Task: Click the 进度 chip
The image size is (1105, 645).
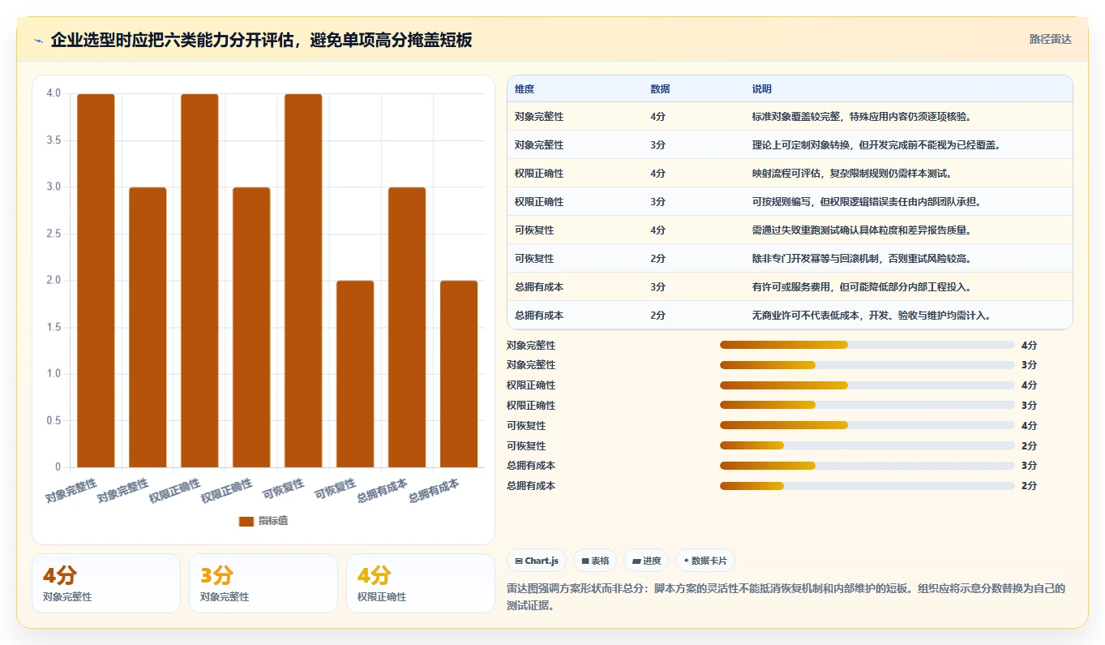Action: (x=646, y=561)
